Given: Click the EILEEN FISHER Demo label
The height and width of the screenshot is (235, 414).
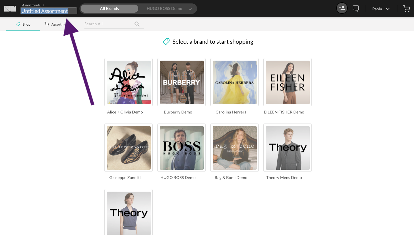Looking at the screenshot, I should pos(284,112).
